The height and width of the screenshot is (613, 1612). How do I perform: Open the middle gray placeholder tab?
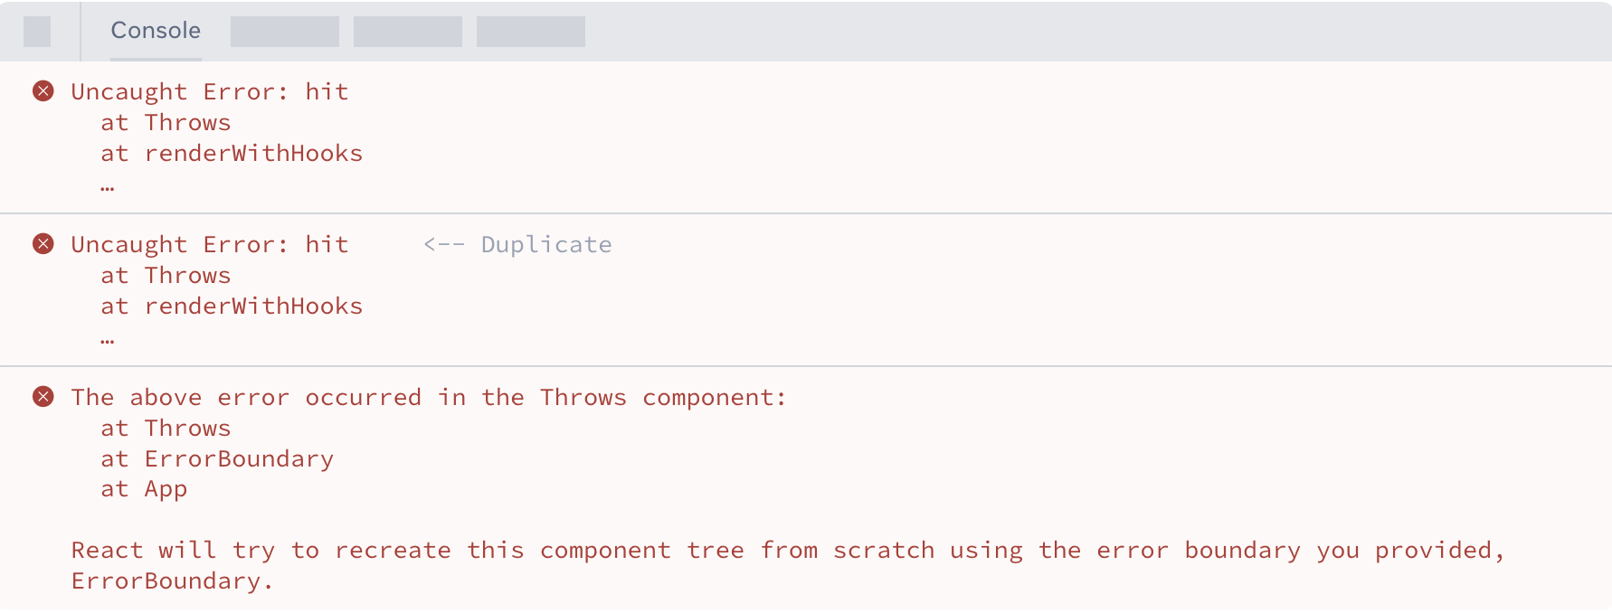[408, 32]
